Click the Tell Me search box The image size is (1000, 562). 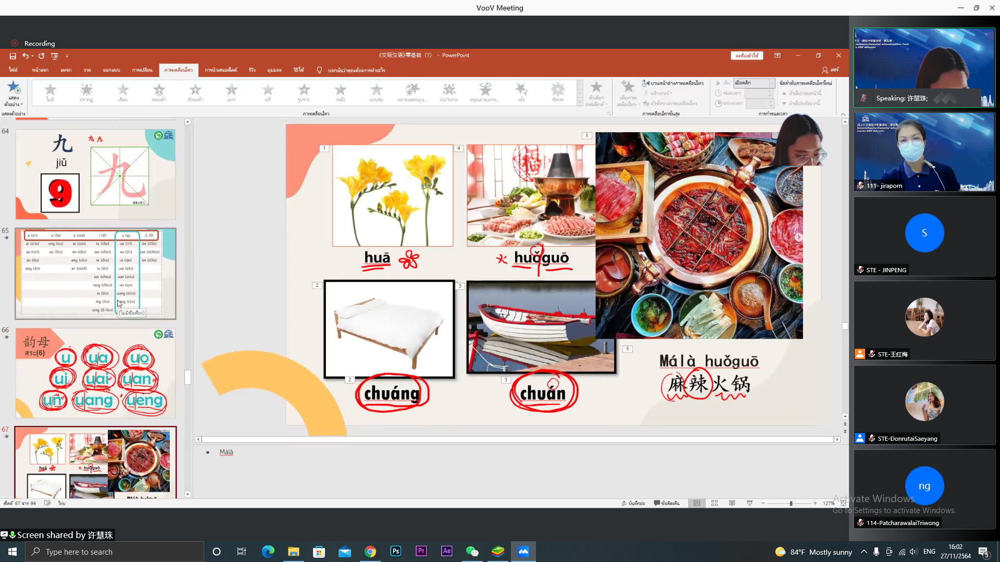tap(351, 70)
